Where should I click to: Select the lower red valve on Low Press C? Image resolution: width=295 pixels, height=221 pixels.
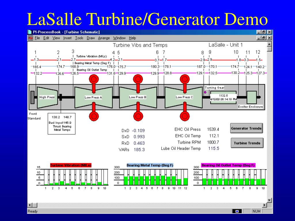pyautogui.click(x=185, y=111)
